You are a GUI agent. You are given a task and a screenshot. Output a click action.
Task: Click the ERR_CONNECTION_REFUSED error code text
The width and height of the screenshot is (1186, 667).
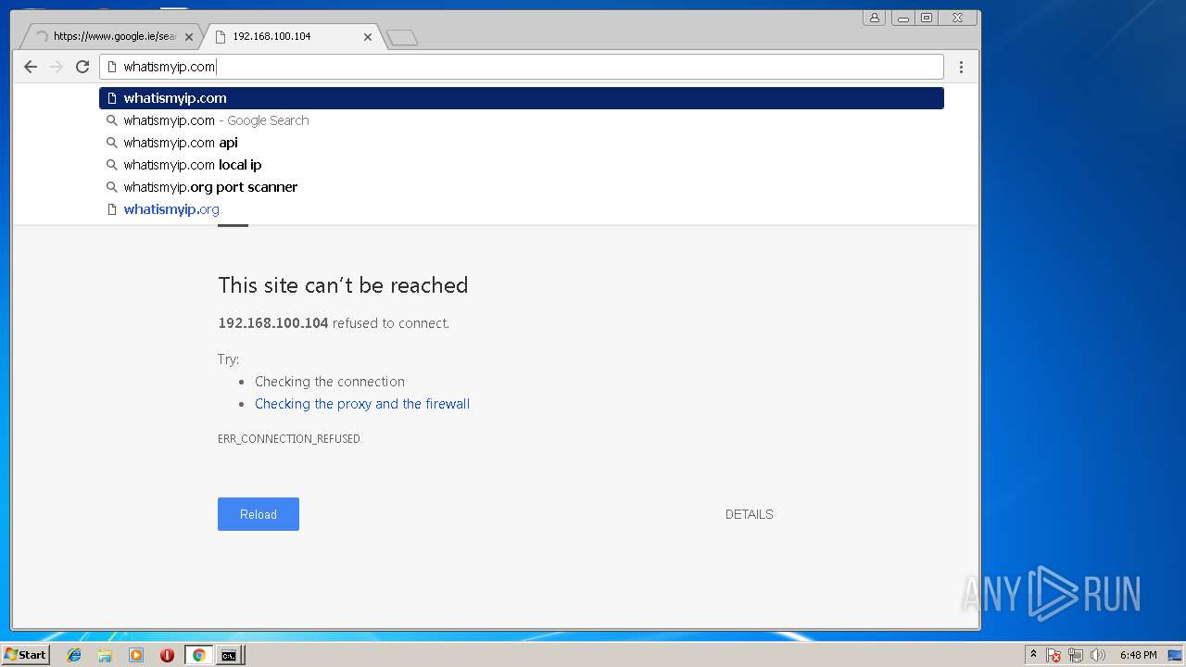[x=289, y=439]
